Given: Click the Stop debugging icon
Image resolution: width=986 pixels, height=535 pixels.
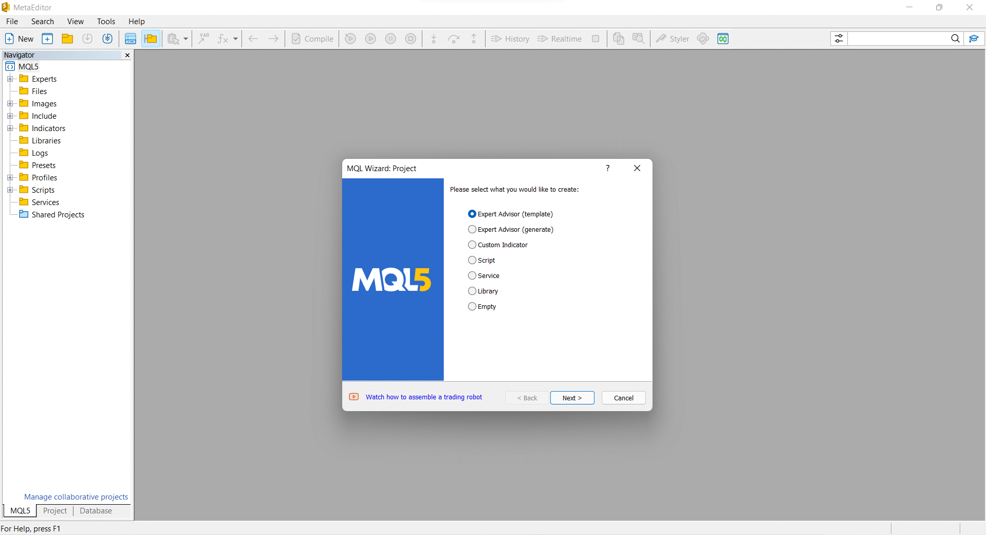Looking at the screenshot, I should pyautogui.click(x=411, y=39).
